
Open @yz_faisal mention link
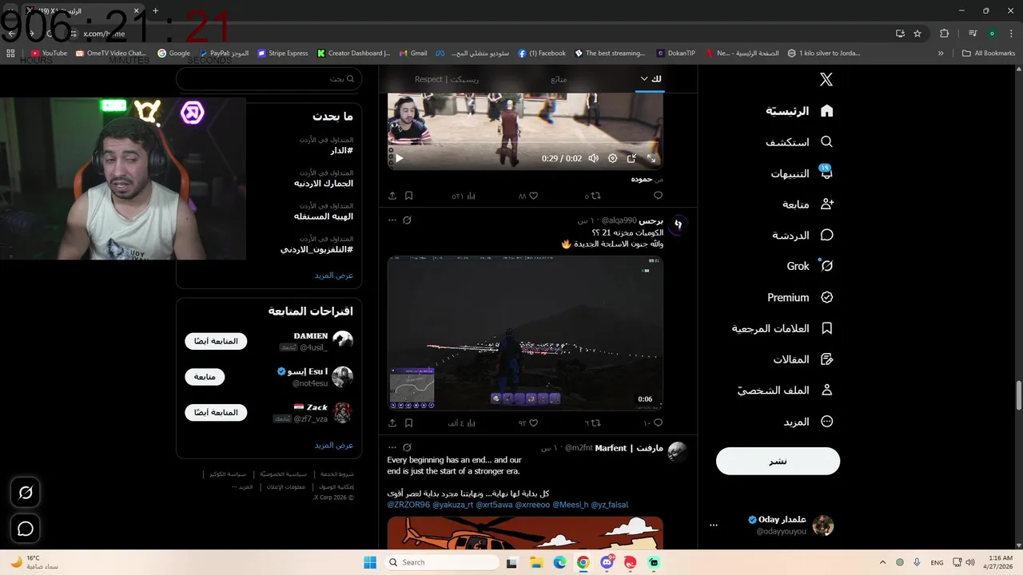click(610, 505)
